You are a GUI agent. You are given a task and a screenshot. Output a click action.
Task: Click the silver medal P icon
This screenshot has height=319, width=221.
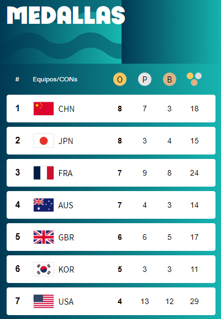tap(145, 79)
